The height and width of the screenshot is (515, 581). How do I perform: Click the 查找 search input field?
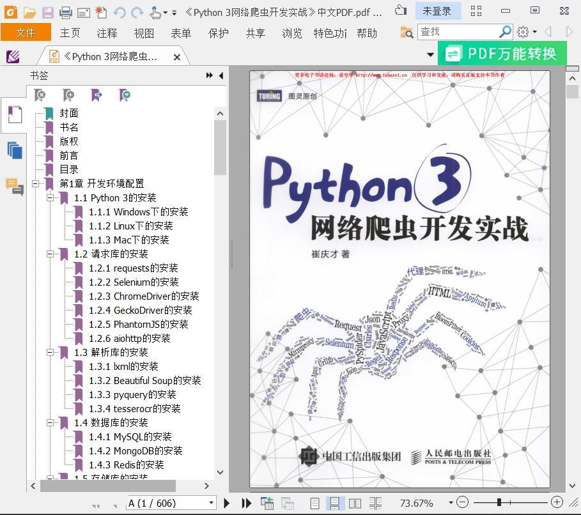[x=458, y=32]
